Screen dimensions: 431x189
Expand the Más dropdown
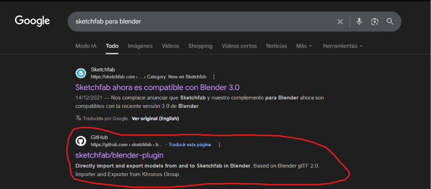click(x=304, y=46)
